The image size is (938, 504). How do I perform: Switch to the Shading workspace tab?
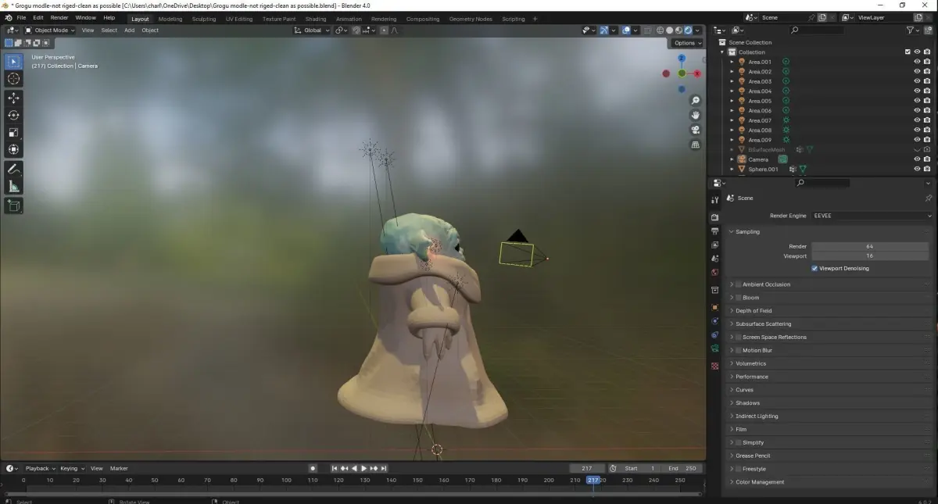316,19
